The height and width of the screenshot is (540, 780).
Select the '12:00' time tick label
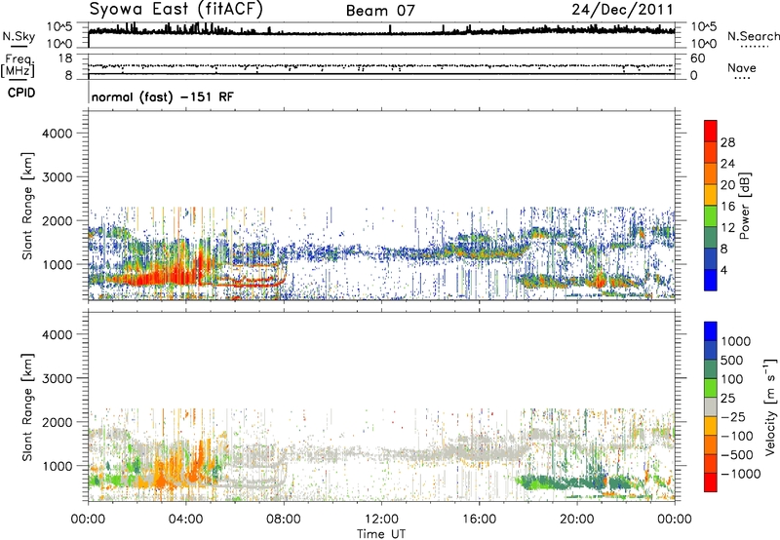point(381,520)
